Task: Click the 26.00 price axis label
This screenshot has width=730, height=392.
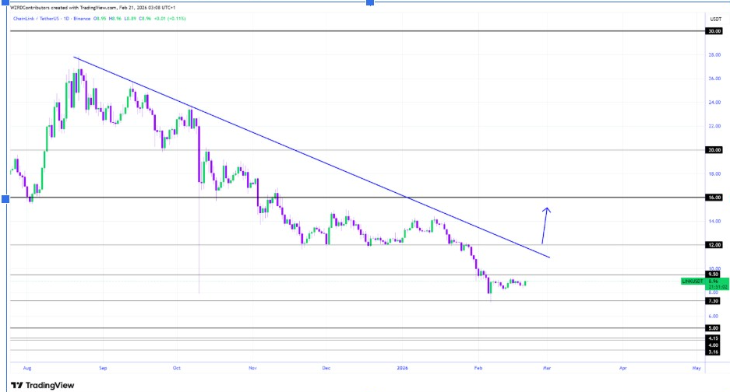Action: [714, 79]
